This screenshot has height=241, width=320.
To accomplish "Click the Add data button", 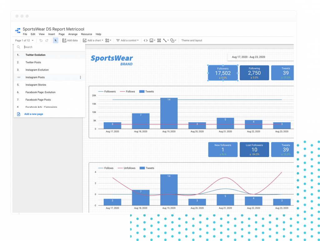I will (70, 40).
